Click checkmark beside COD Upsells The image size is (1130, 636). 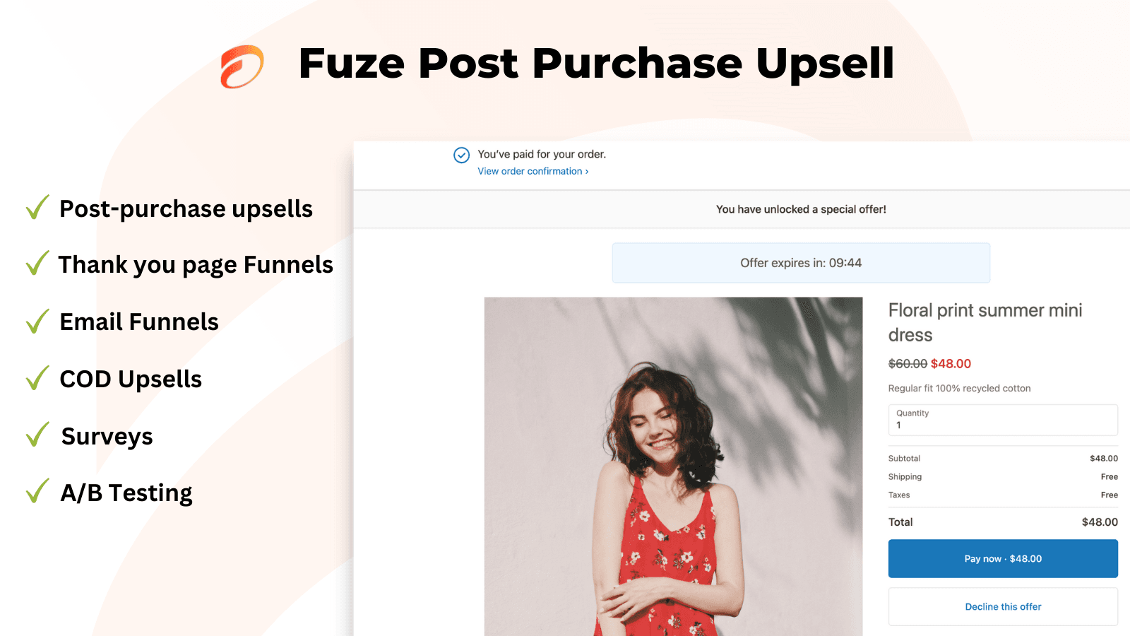tap(37, 377)
